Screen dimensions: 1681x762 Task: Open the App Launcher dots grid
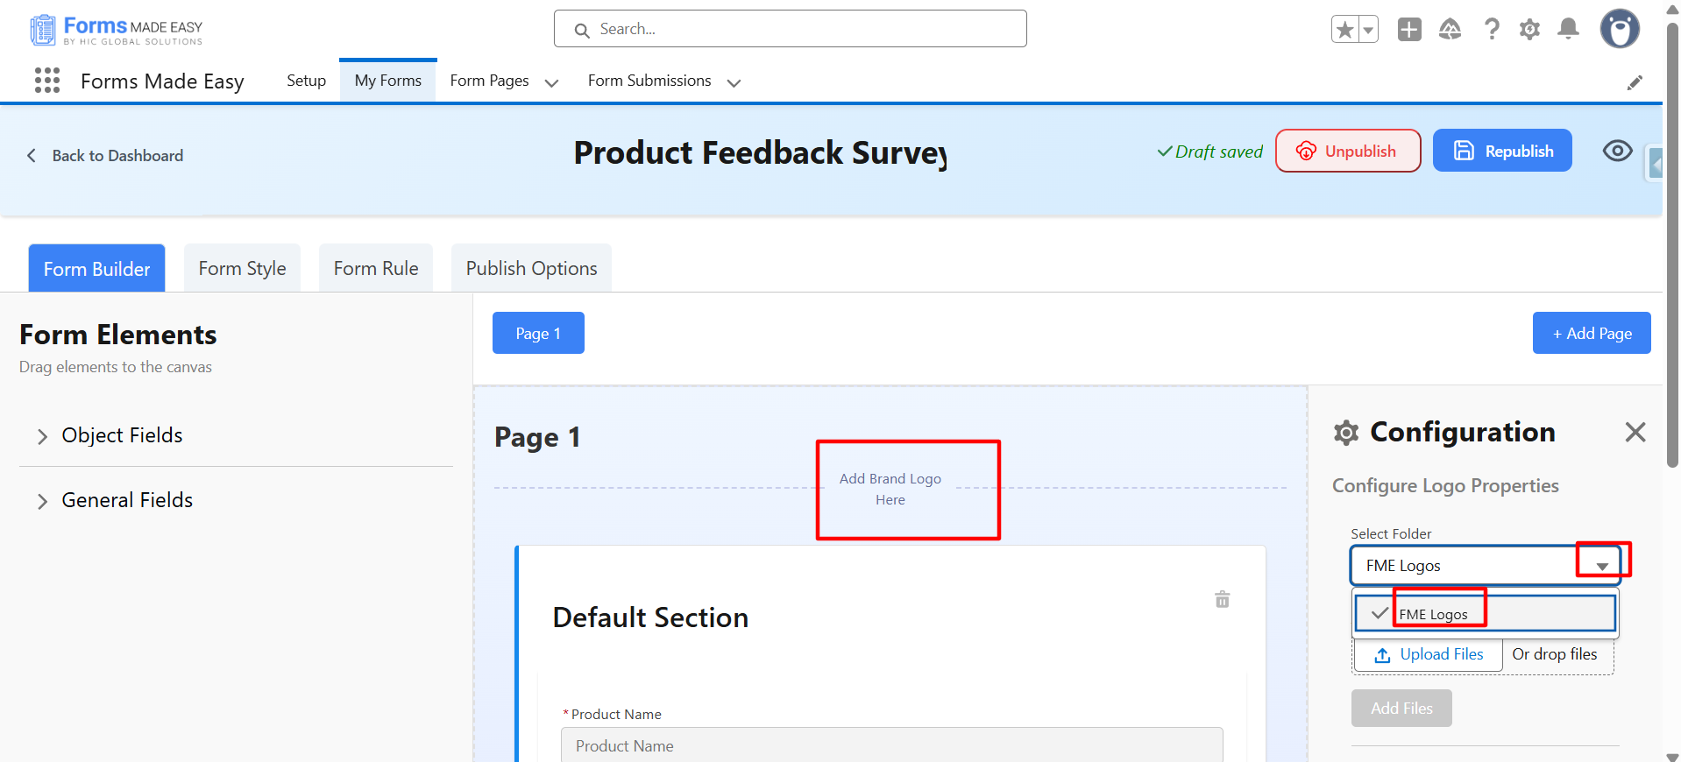(47, 81)
